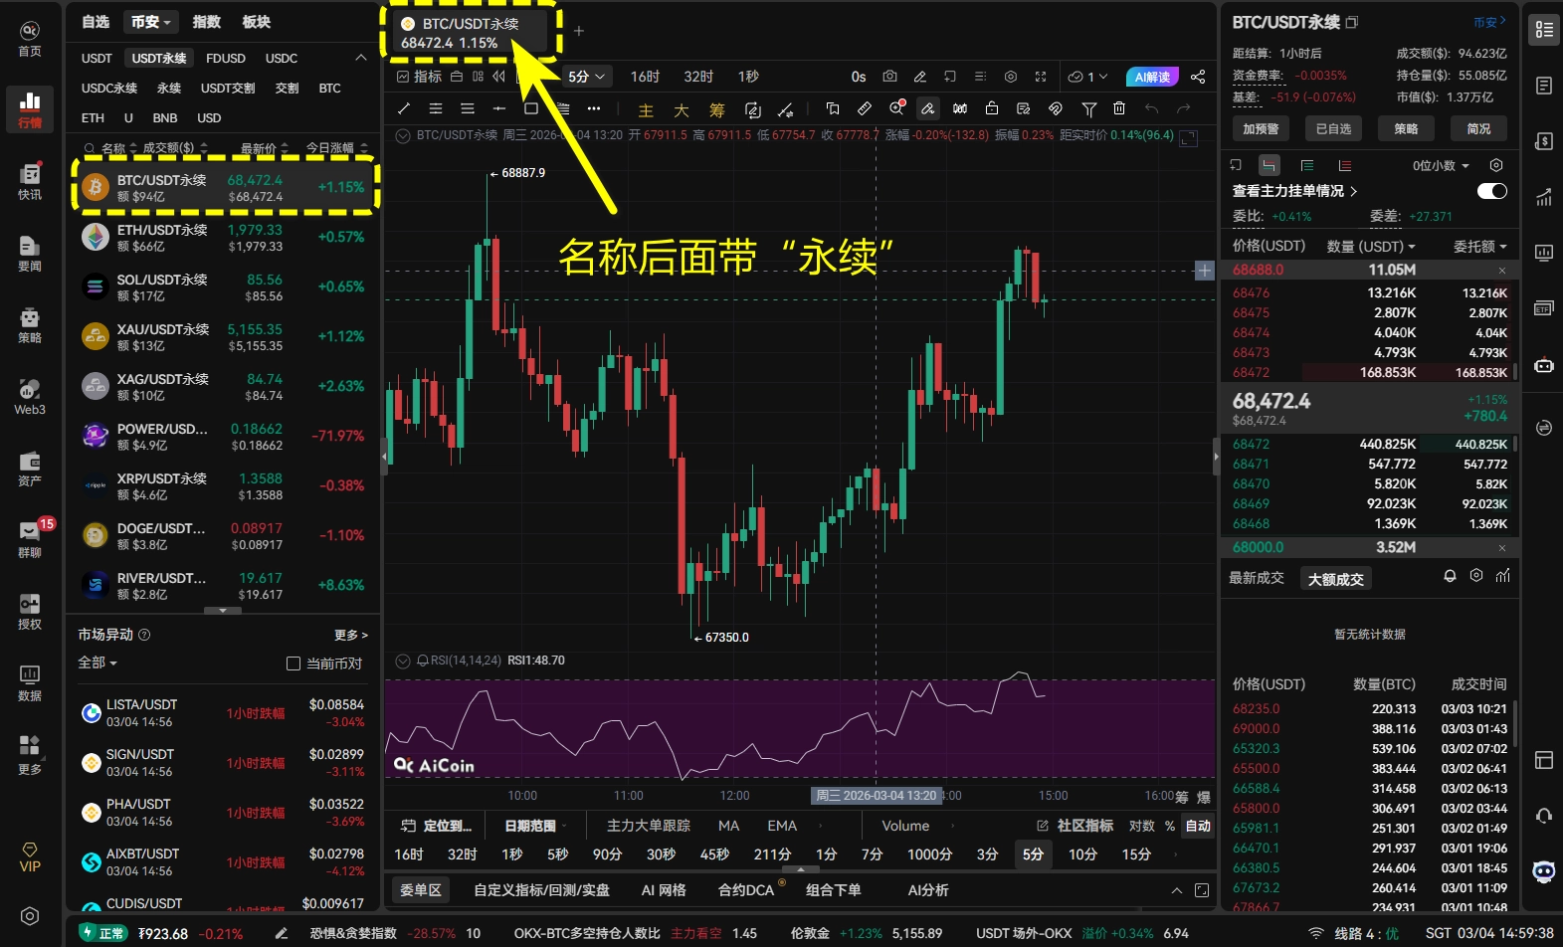Image resolution: width=1563 pixels, height=947 pixels.
Task: Toggle the 对数 log scale option
Action: tap(1141, 826)
